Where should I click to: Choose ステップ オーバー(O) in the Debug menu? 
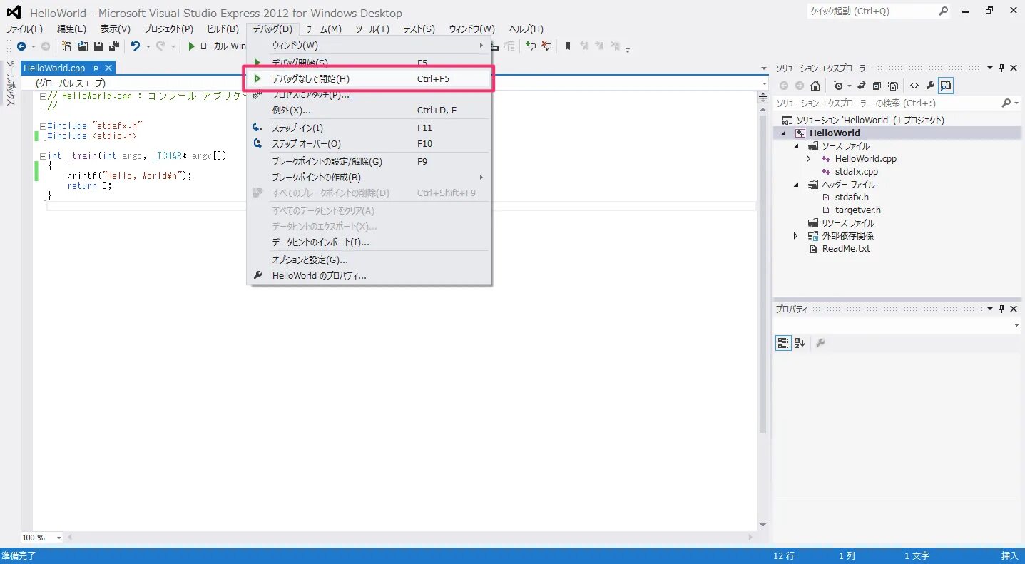click(369, 144)
